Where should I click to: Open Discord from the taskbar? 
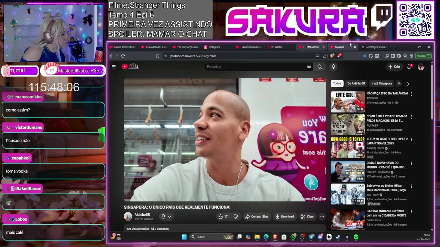click(320, 237)
